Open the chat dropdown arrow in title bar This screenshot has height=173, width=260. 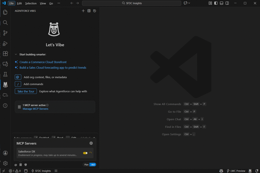pos(189,3)
